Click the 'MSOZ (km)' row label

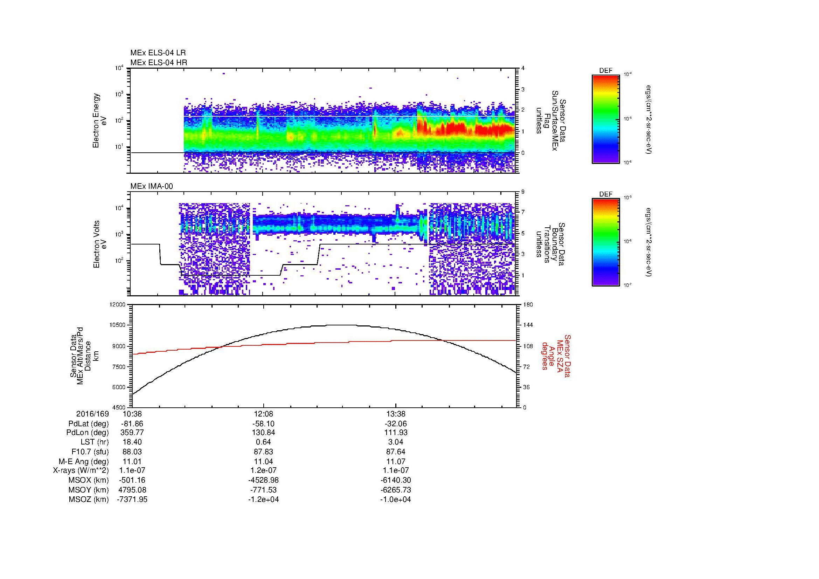point(89,500)
